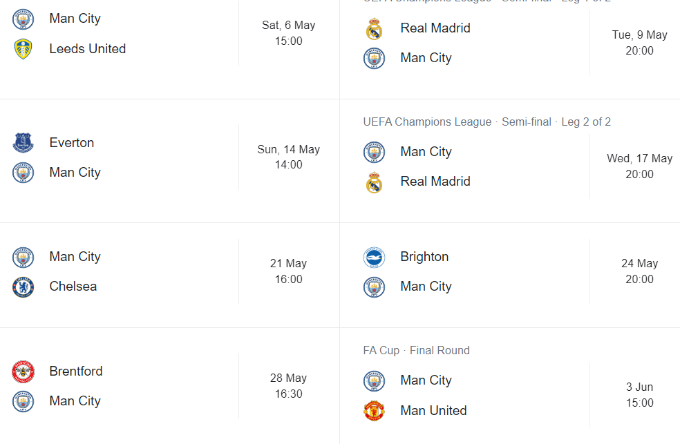Click Man City crest in Leeds United fixture

pos(23,19)
